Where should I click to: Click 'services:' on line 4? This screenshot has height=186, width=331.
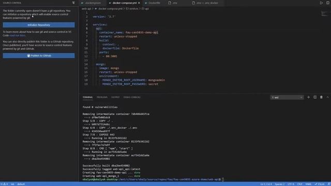[100, 24]
